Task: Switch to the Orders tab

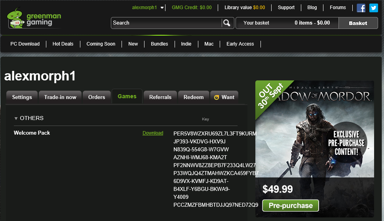Action: 97,97
